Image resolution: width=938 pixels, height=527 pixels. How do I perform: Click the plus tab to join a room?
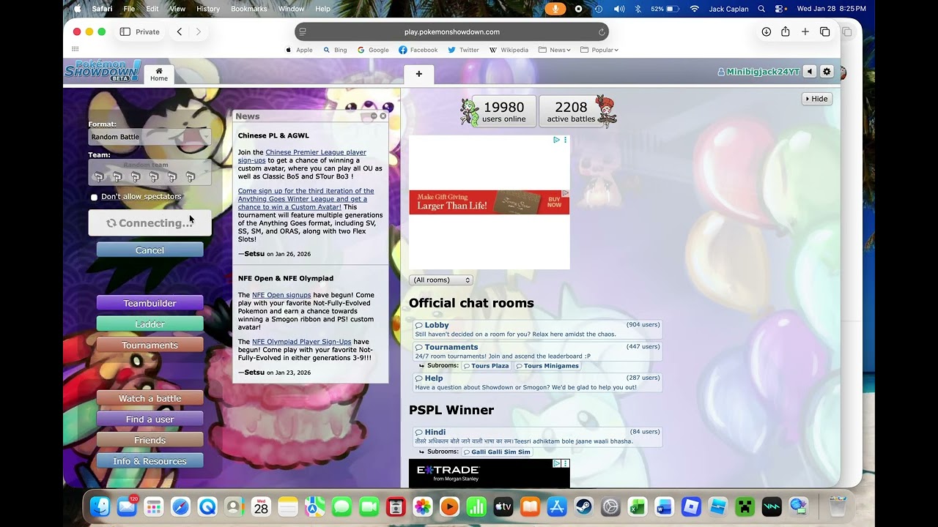point(419,74)
